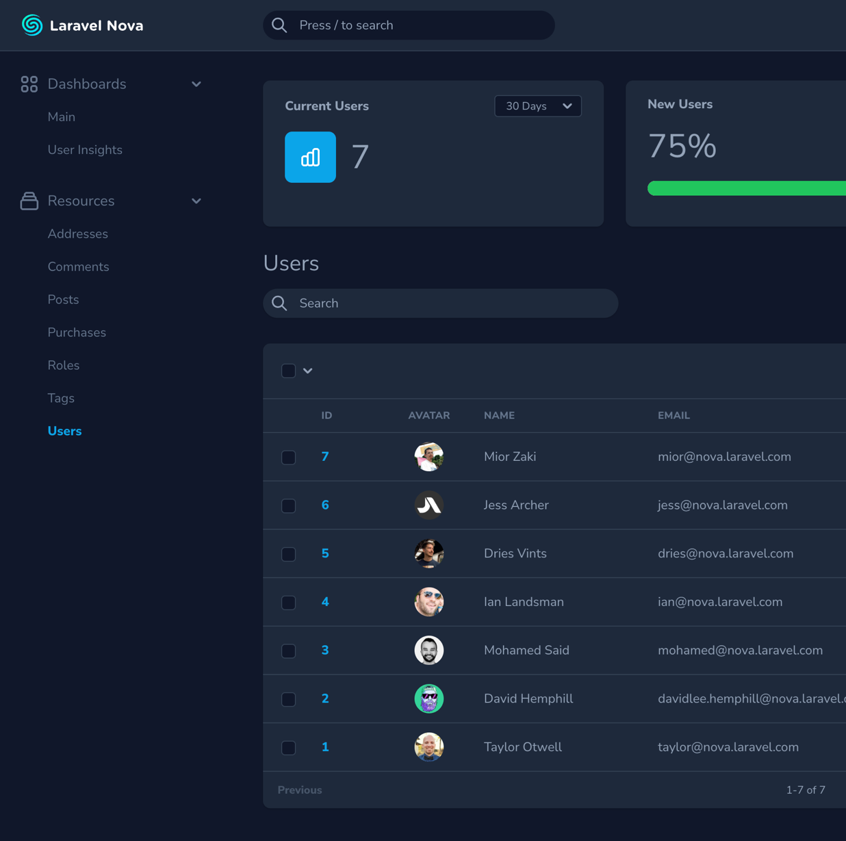Screen dimensions: 846x841
Task: Click the Dashboards grid icon
Action: coord(29,84)
